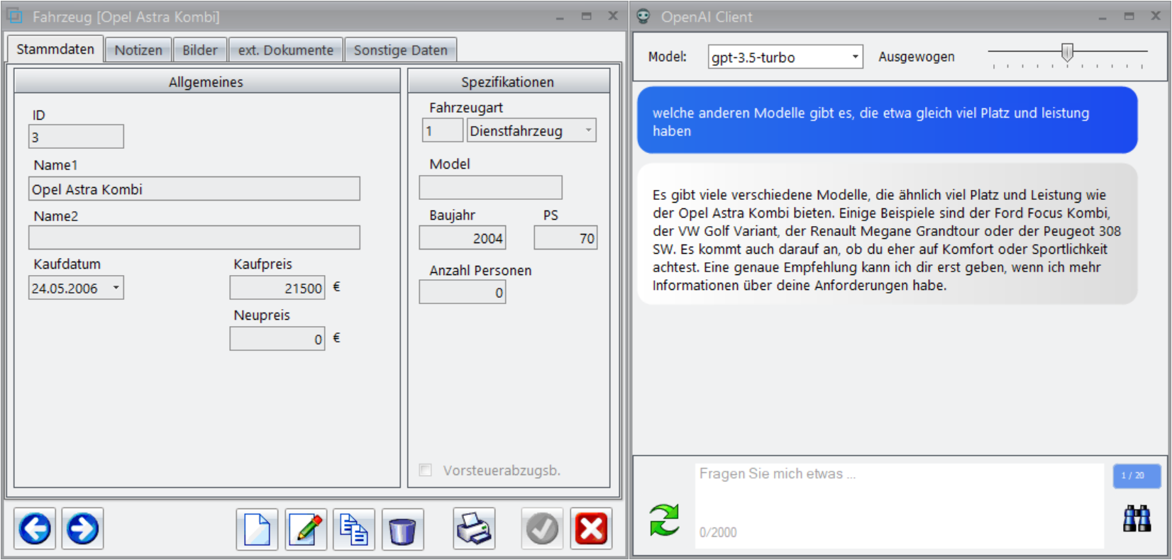Click the Anzahl Personen field

pos(463,292)
